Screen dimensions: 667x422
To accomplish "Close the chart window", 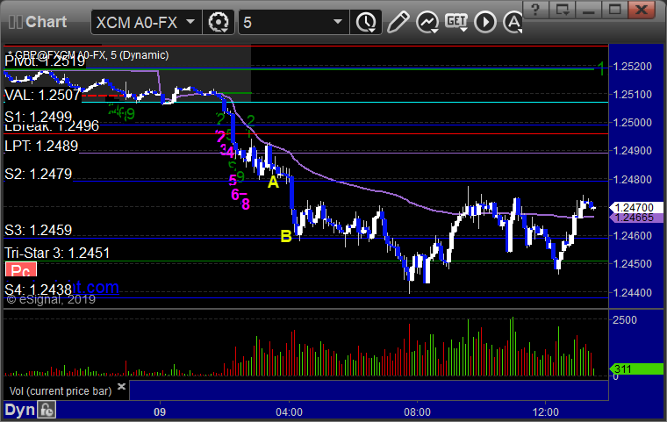I will [642, 10].
